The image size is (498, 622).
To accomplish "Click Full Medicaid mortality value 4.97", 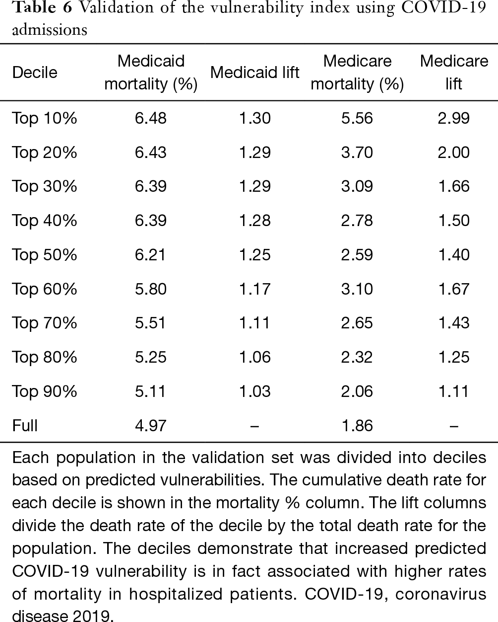I will 151,426.
